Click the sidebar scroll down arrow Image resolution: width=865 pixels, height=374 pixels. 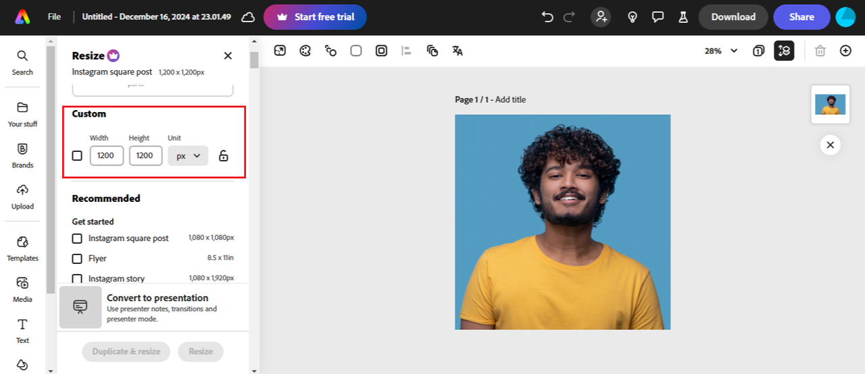tap(51, 369)
